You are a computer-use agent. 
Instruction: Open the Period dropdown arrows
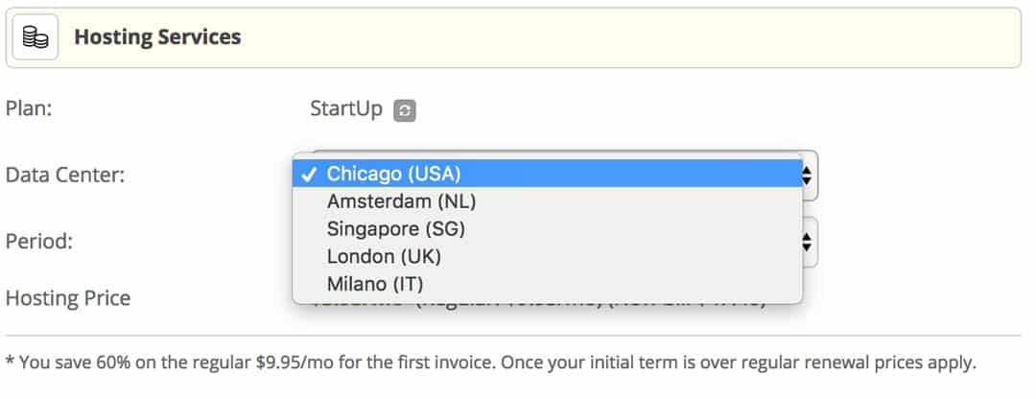pos(808,242)
